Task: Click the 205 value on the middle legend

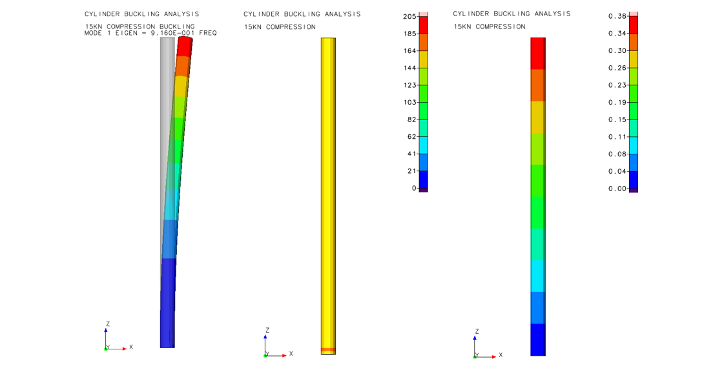Action: coord(409,16)
